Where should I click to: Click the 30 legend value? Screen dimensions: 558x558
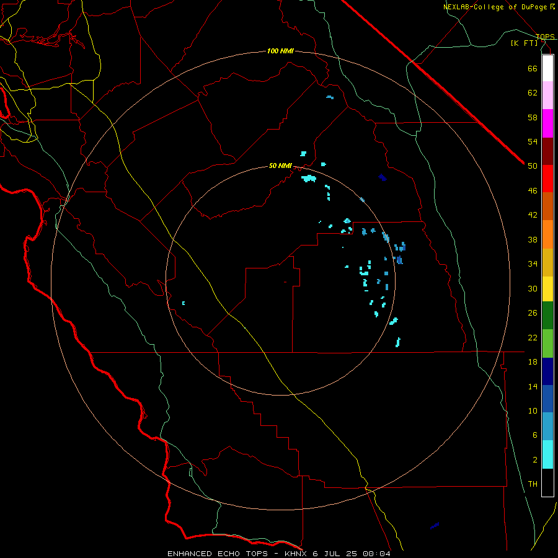coord(533,288)
